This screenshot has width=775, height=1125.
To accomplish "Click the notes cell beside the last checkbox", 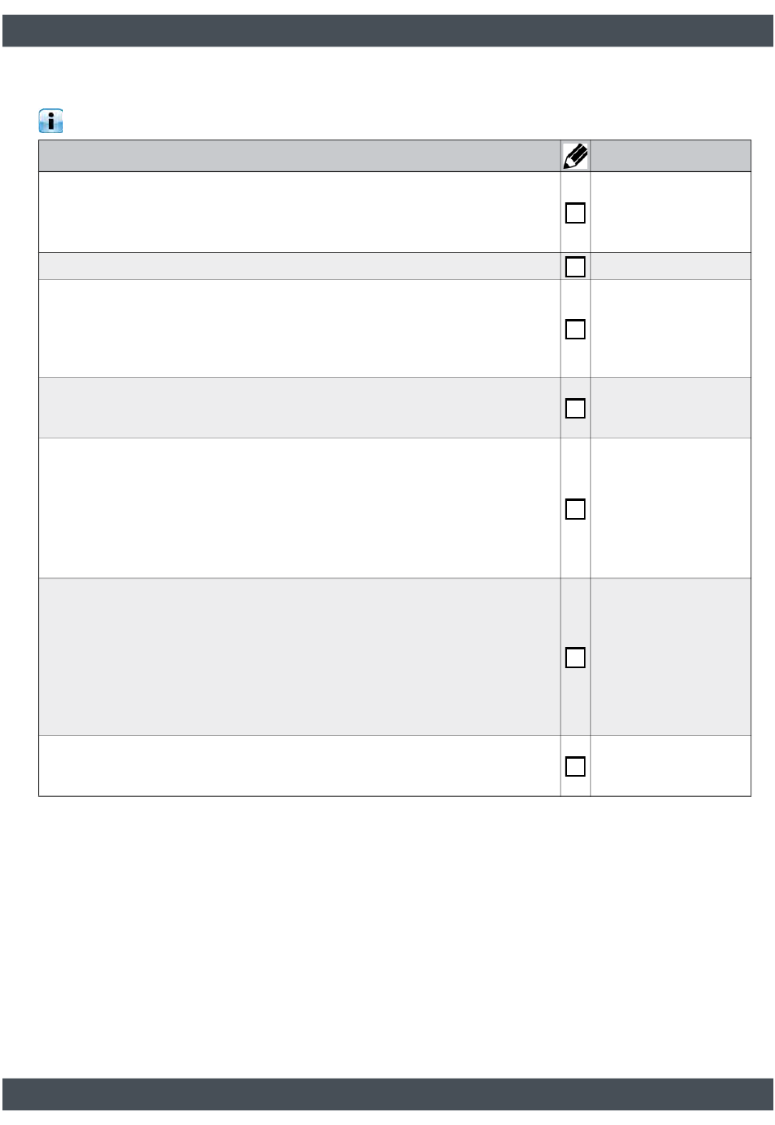I will (670, 766).
